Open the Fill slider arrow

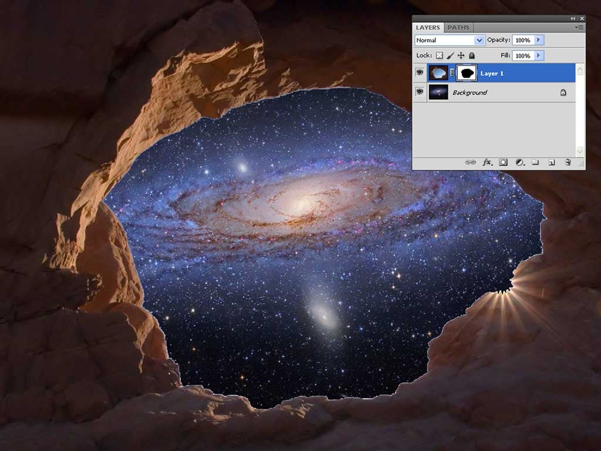pyautogui.click(x=539, y=56)
